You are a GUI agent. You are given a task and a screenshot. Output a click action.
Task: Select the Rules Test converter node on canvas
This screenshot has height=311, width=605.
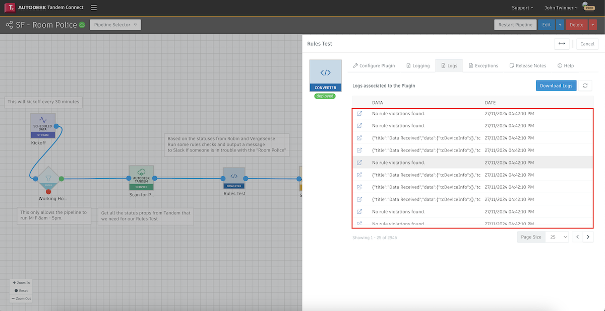point(234,178)
